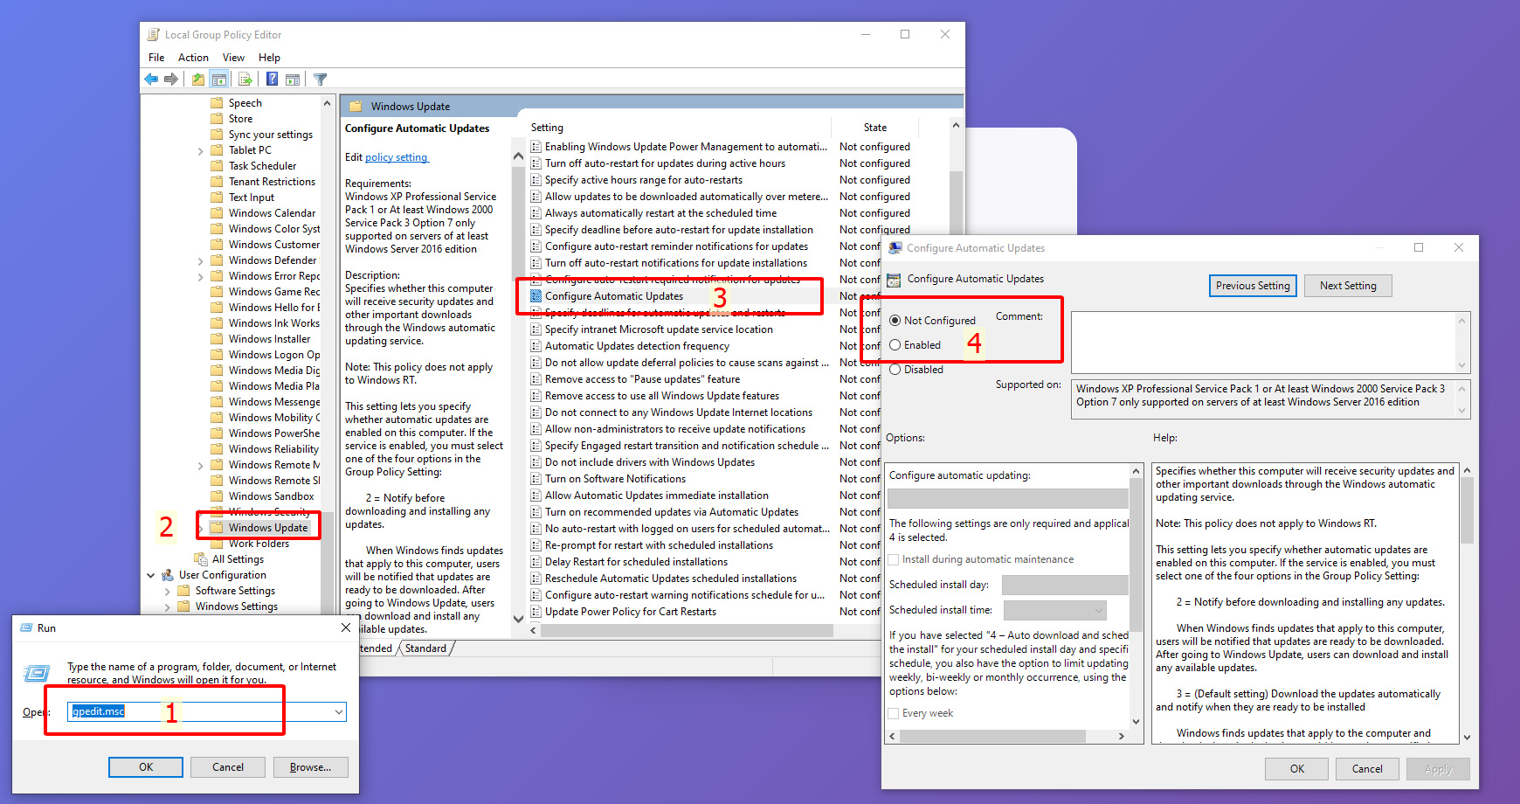Click Cancel in the Configure Automatic Updates dialog
This screenshot has height=804, width=1520.
click(x=1367, y=769)
